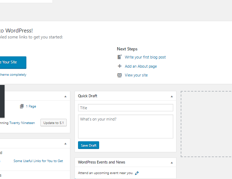Click the Save Draft button
Viewport: 232px width, 179px height.
tap(89, 145)
